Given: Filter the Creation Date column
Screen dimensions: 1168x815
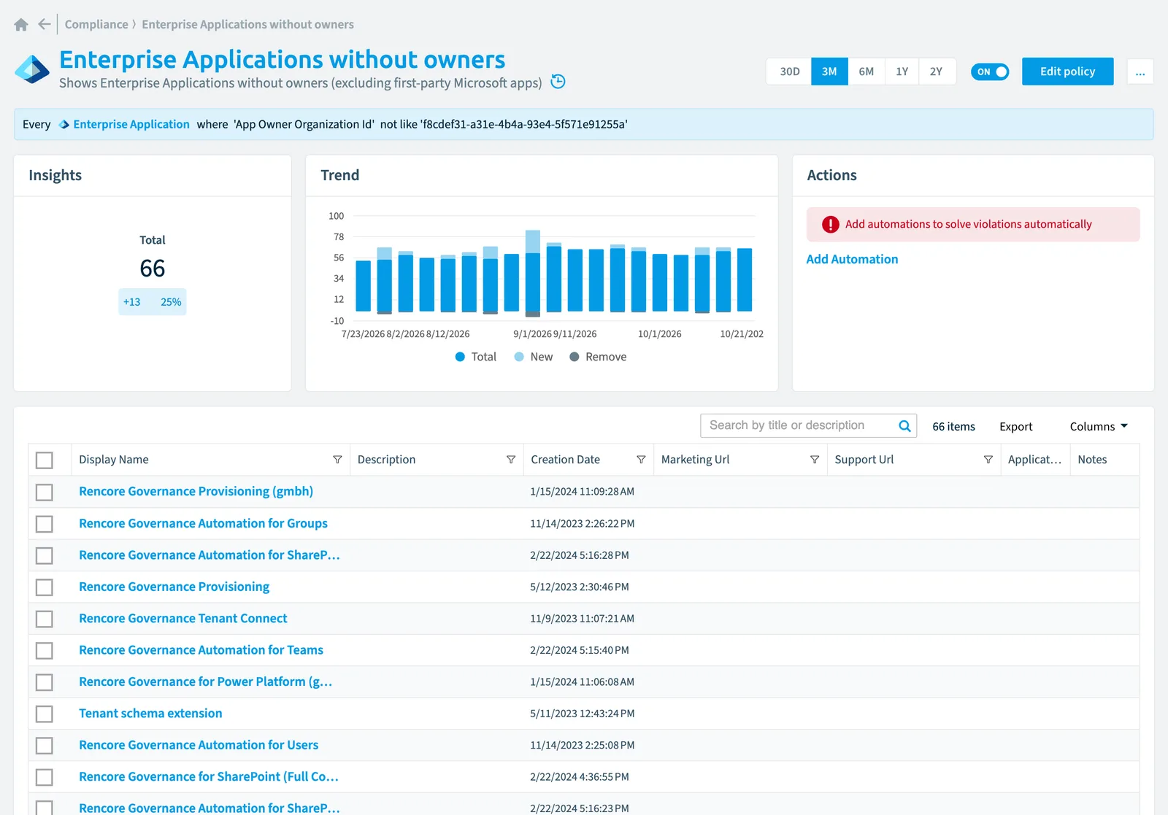Looking at the screenshot, I should [641, 460].
